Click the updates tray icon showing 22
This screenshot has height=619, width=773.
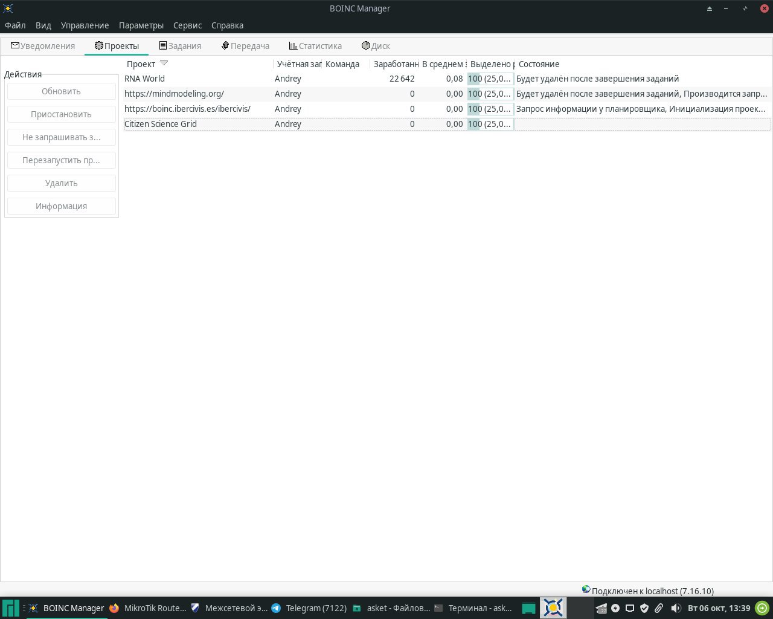pos(601,608)
